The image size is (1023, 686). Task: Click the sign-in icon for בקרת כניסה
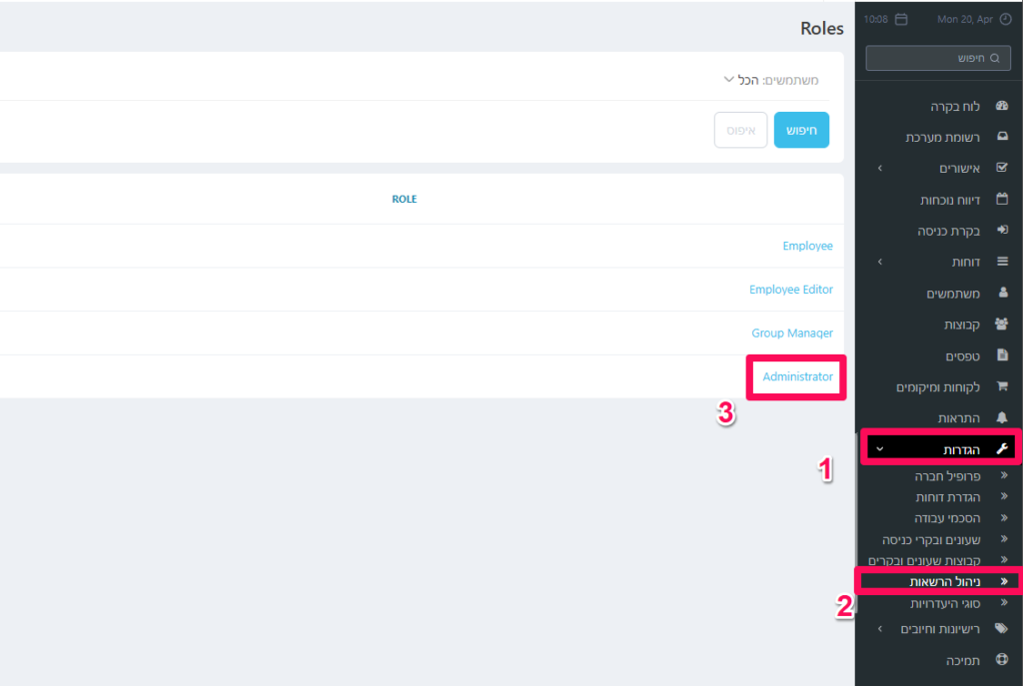(x=1002, y=231)
